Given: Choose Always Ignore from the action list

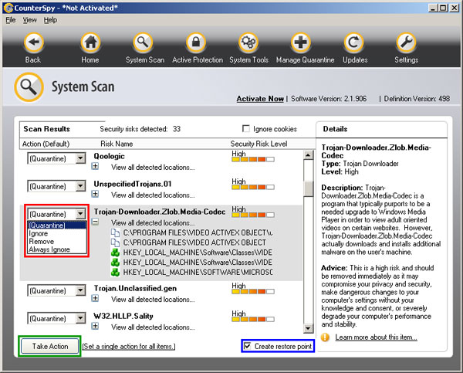Looking at the screenshot, I should pos(57,249).
